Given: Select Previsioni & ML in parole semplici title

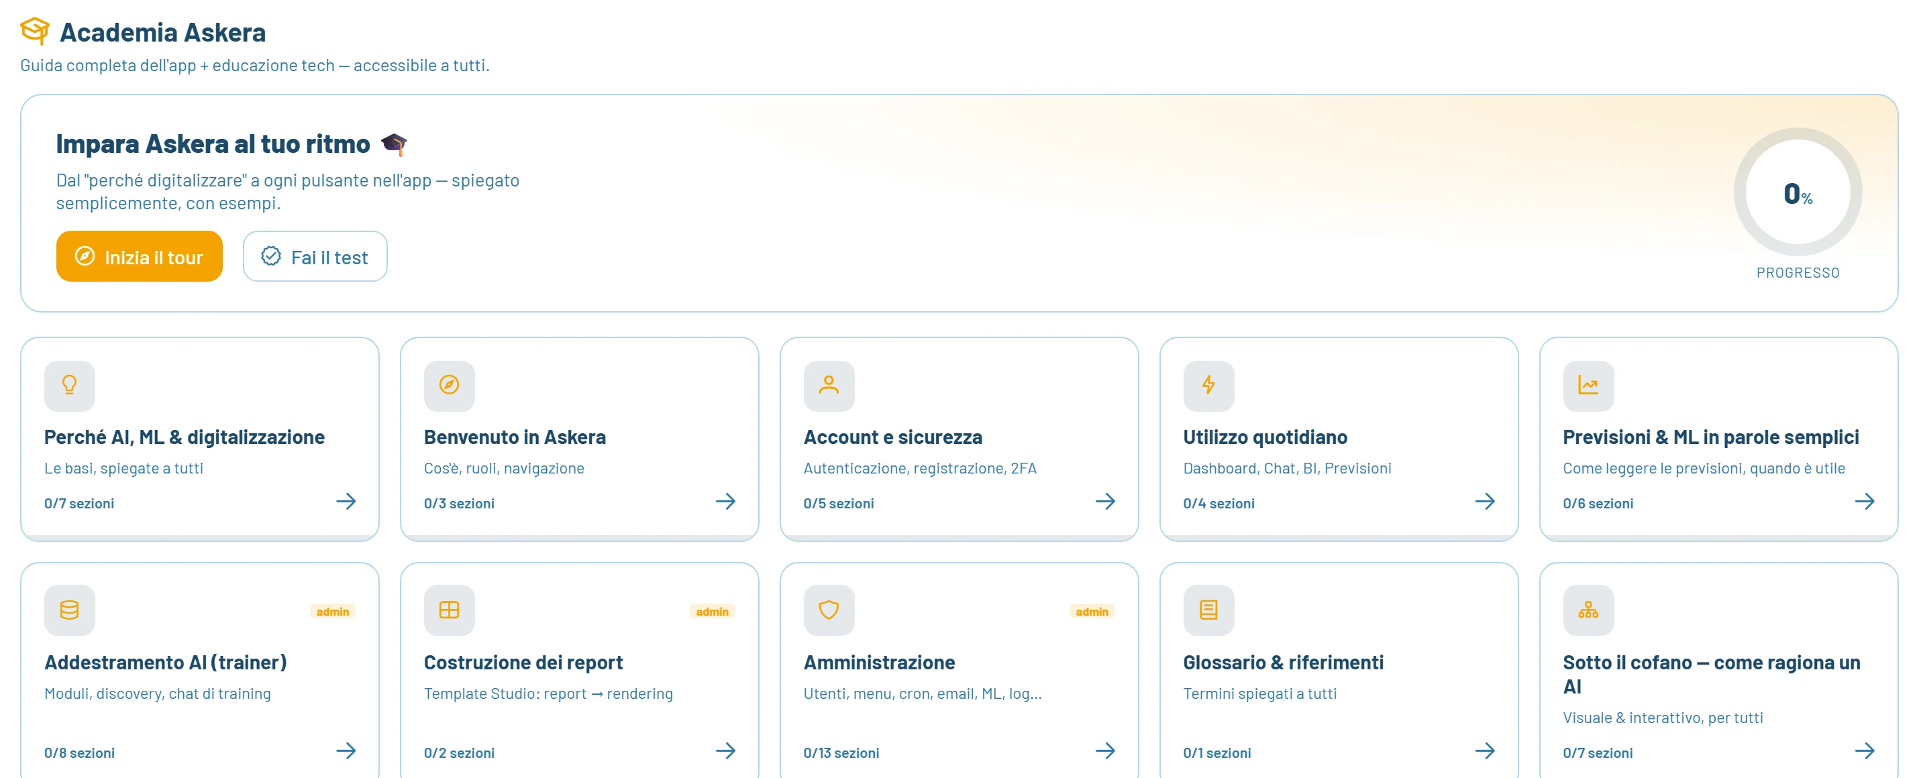Looking at the screenshot, I should click(1710, 438).
